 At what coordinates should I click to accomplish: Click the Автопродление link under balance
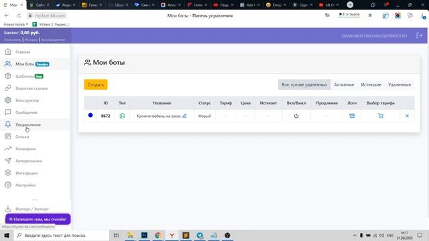[x=53, y=39]
